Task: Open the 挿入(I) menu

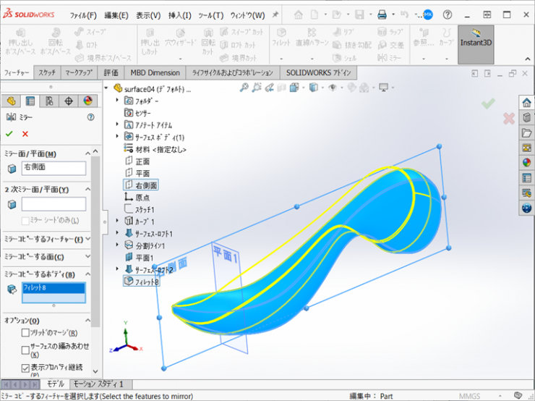Action: tap(179, 15)
